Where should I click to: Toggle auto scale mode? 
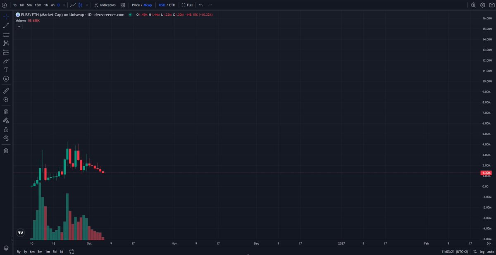[x=491, y=251]
